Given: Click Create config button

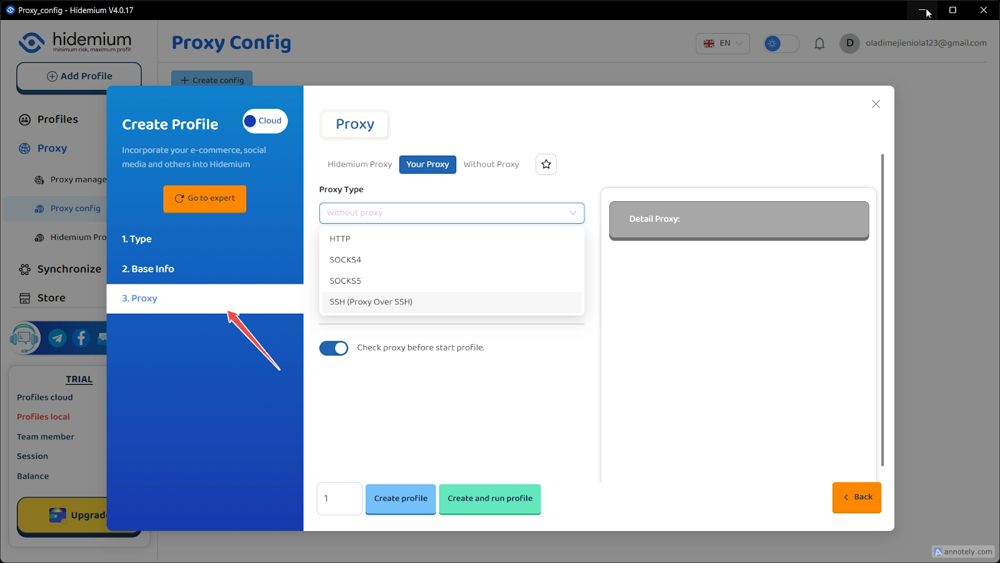Looking at the screenshot, I should [x=212, y=80].
